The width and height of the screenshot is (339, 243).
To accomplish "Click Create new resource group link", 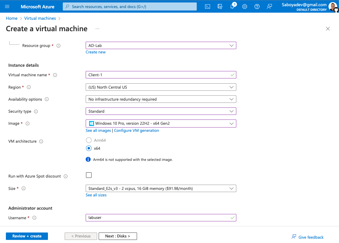I will (x=96, y=52).
